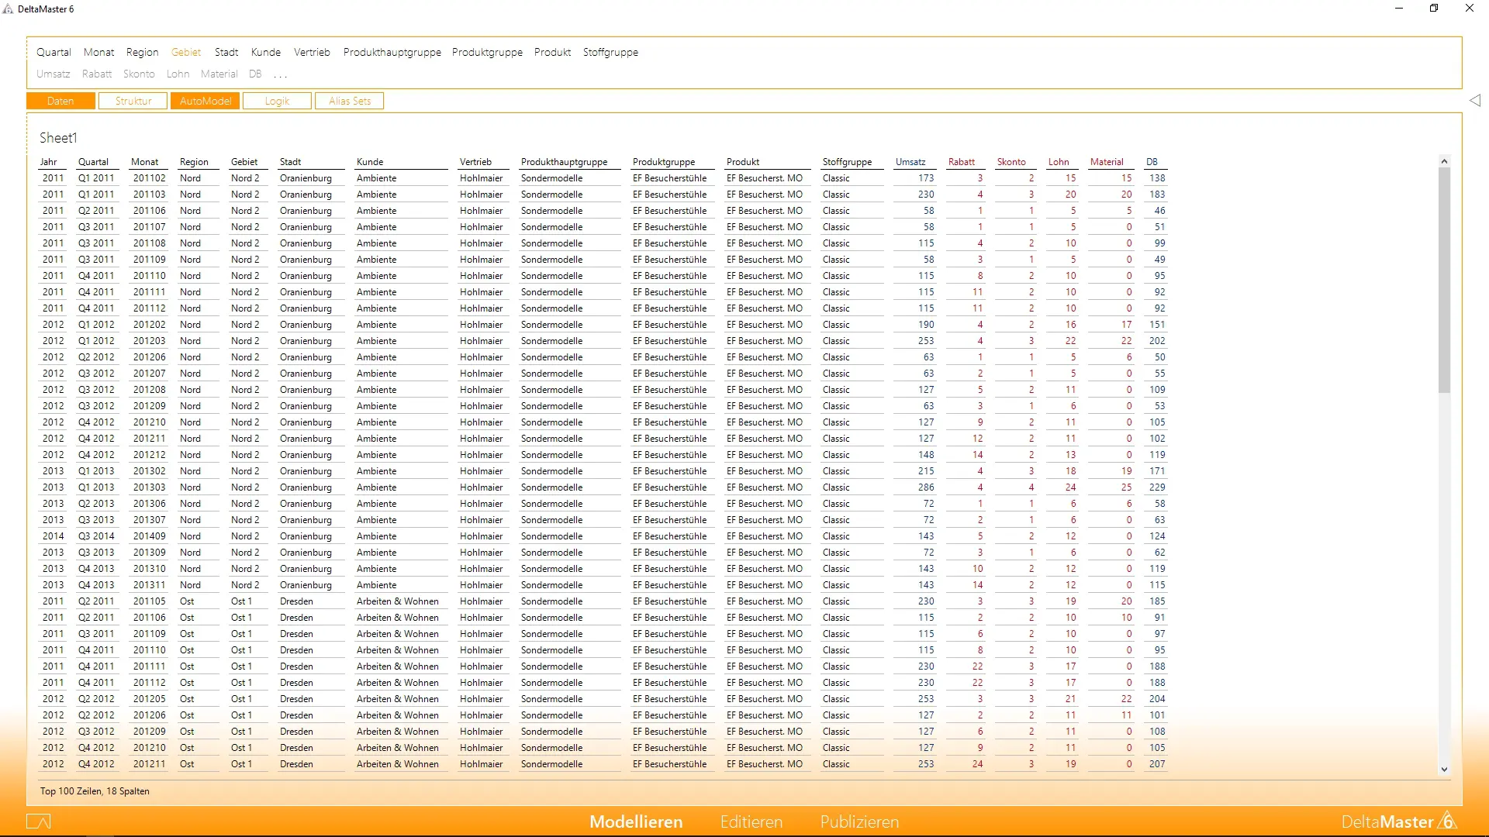Switch to the Struktur tab
The height and width of the screenshot is (837, 1489).
[x=133, y=101]
